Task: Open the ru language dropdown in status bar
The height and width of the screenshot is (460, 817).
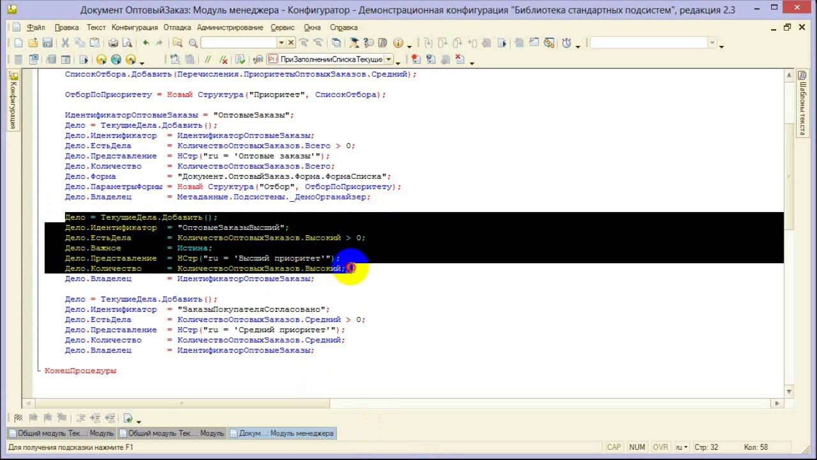Action: [682, 447]
